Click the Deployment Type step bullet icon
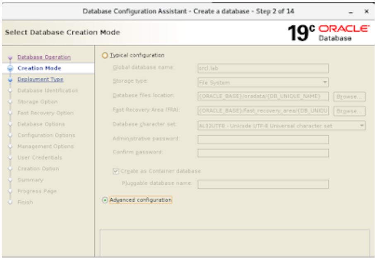Screen dimensions: 375x258 10,80
